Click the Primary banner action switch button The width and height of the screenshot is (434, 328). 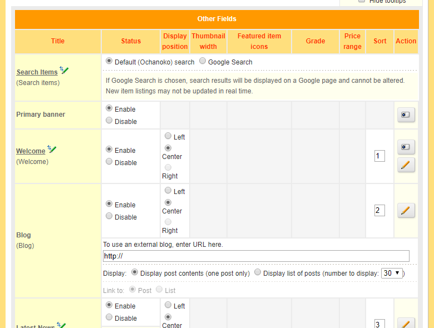pyautogui.click(x=406, y=115)
